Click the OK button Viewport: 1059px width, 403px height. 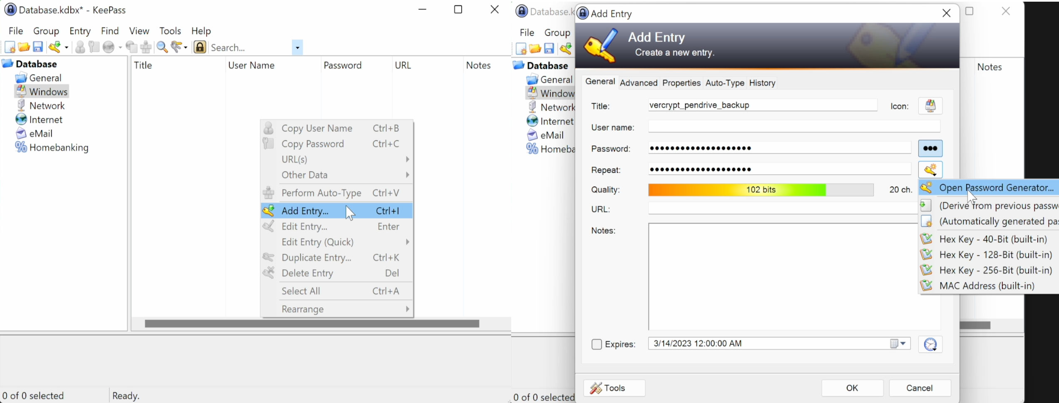click(x=852, y=388)
